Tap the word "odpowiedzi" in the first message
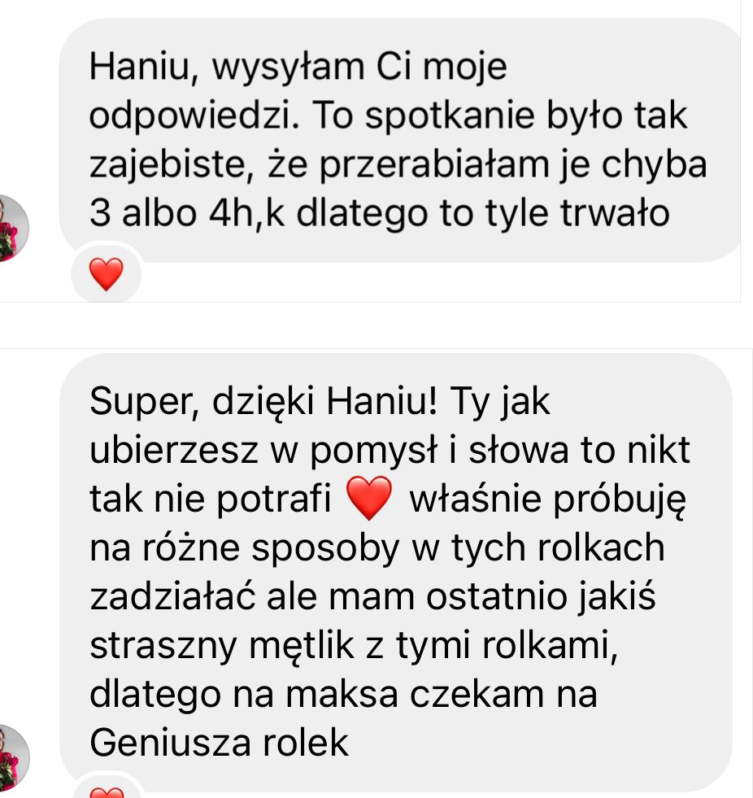 [x=194, y=116]
